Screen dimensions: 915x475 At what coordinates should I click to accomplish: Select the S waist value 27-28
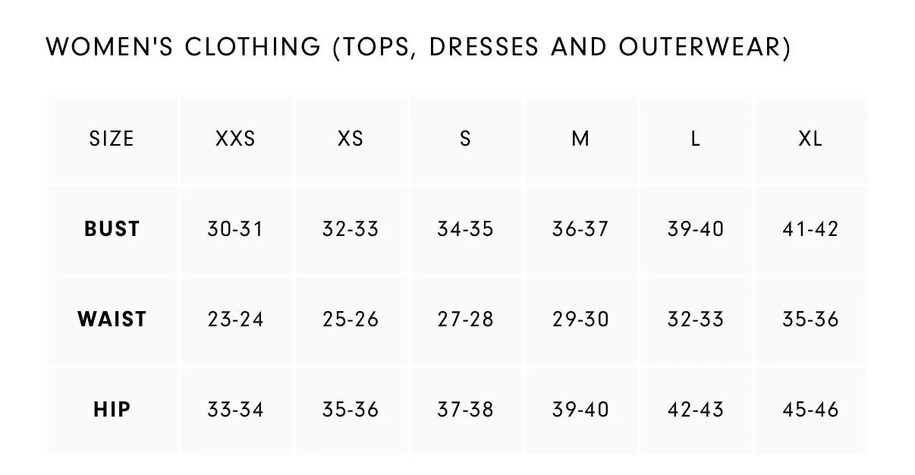tap(465, 319)
